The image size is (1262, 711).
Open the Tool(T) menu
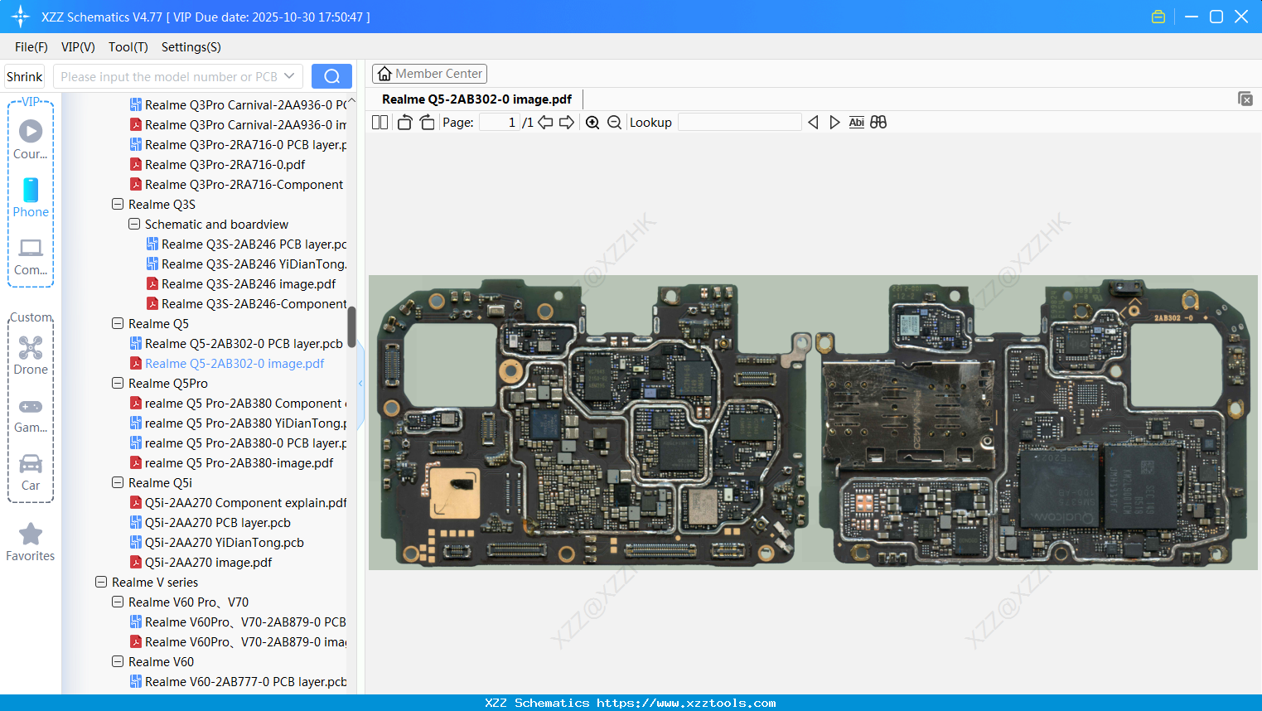click(x=128, y=47)
